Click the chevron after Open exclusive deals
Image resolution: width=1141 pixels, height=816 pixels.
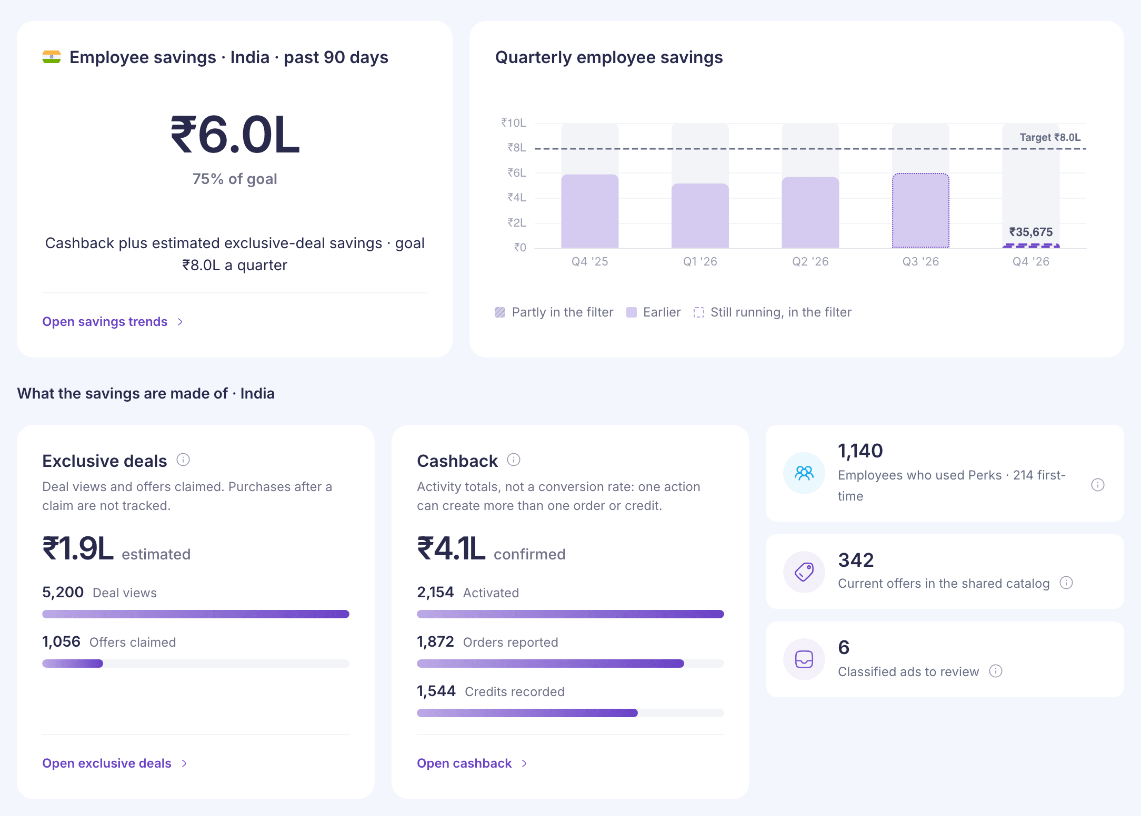point(184,763)
